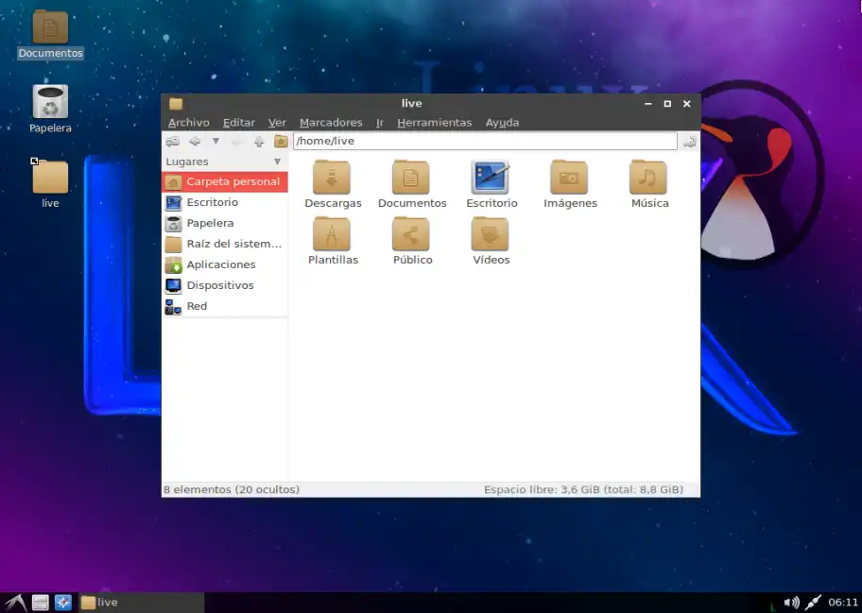Expand the Lugares side panel dropdown
The width and height of the screenshot is (862, 613).
277,162
